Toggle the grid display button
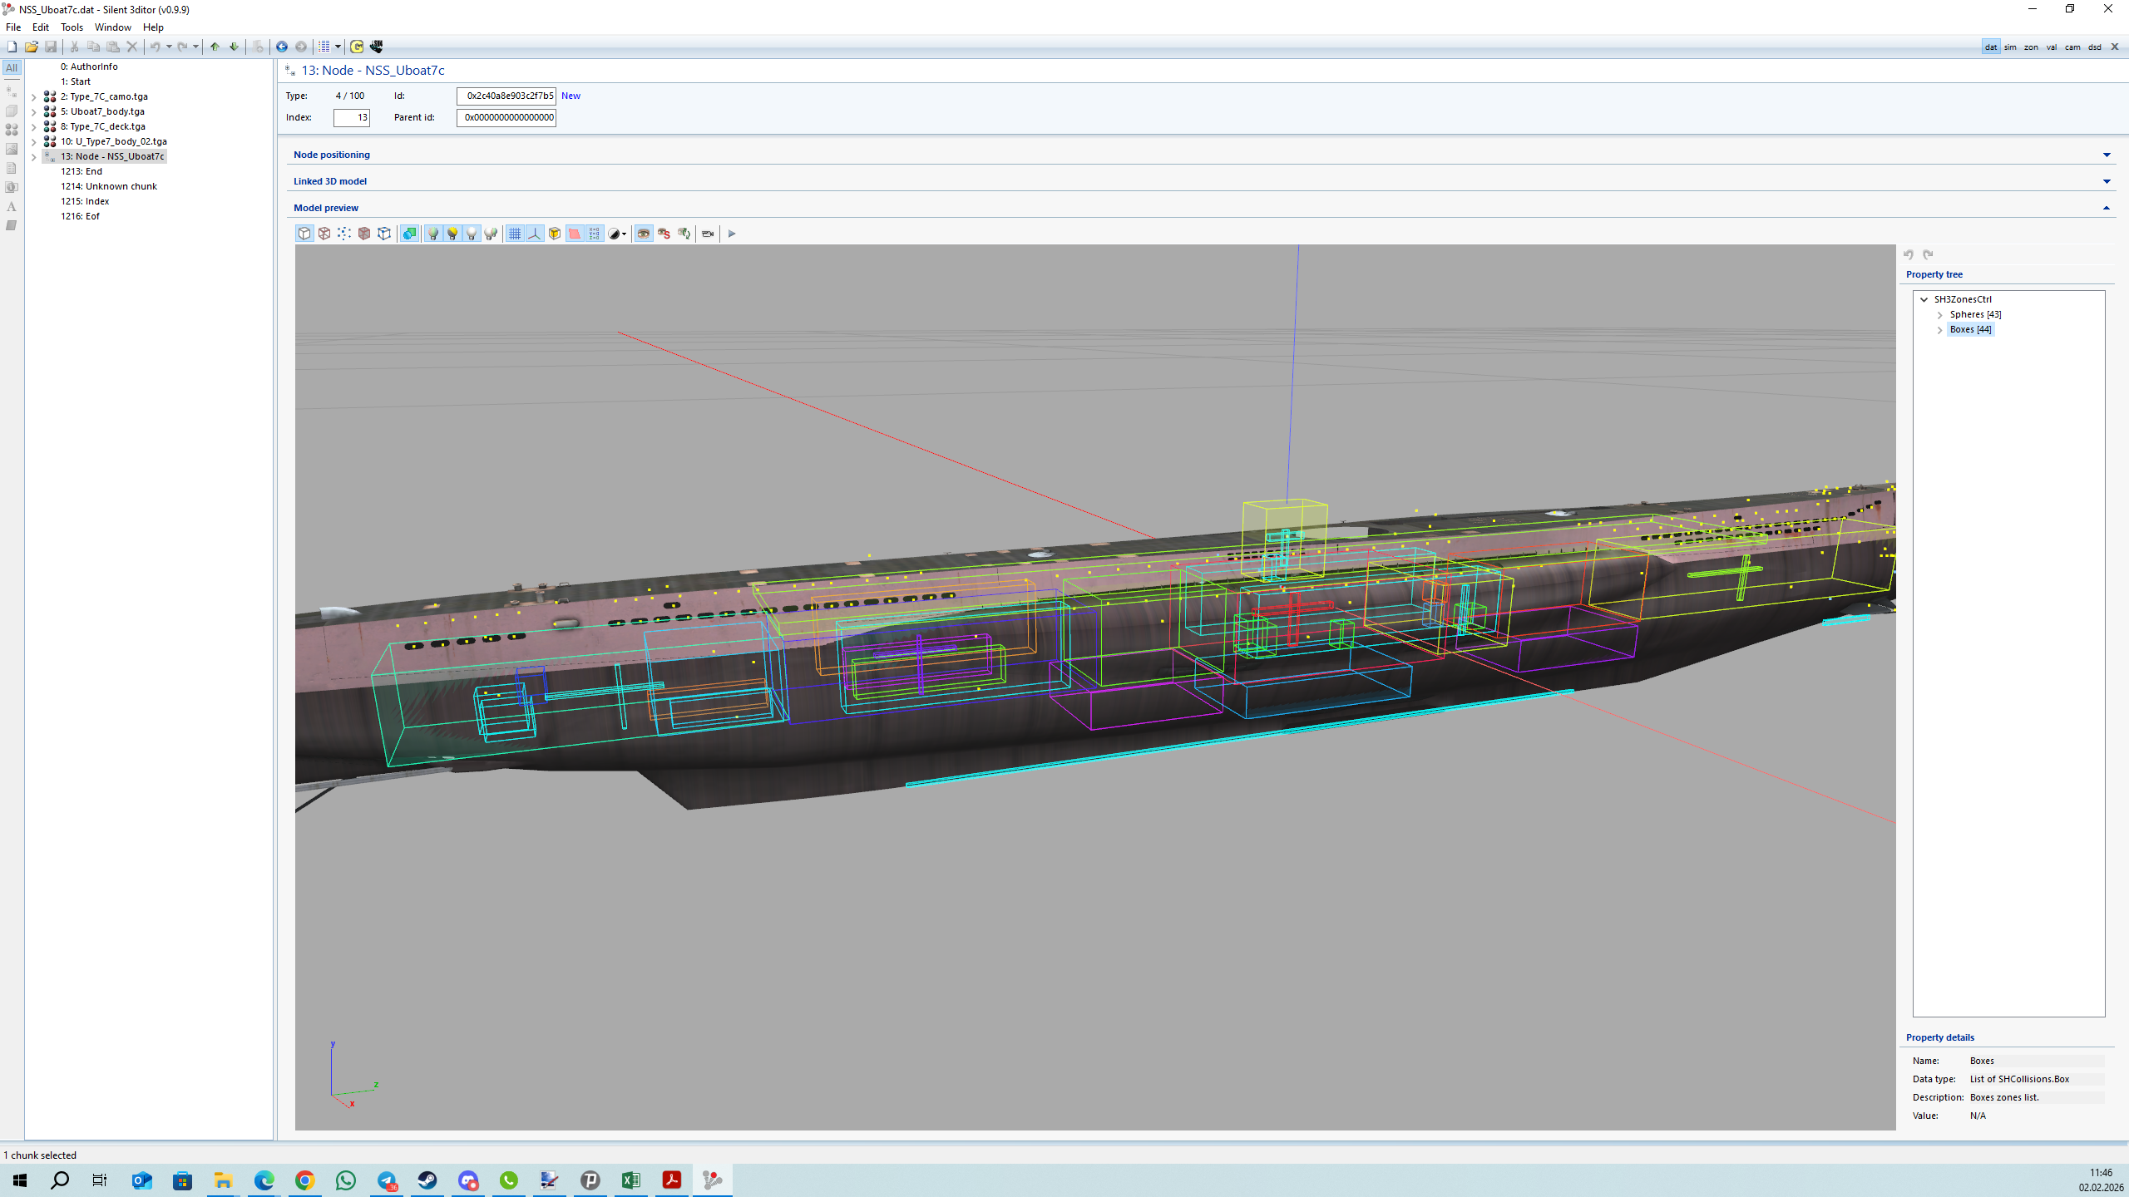Screen dimensions: 2129x1197 pyautogui.click(x=515, y=234)
